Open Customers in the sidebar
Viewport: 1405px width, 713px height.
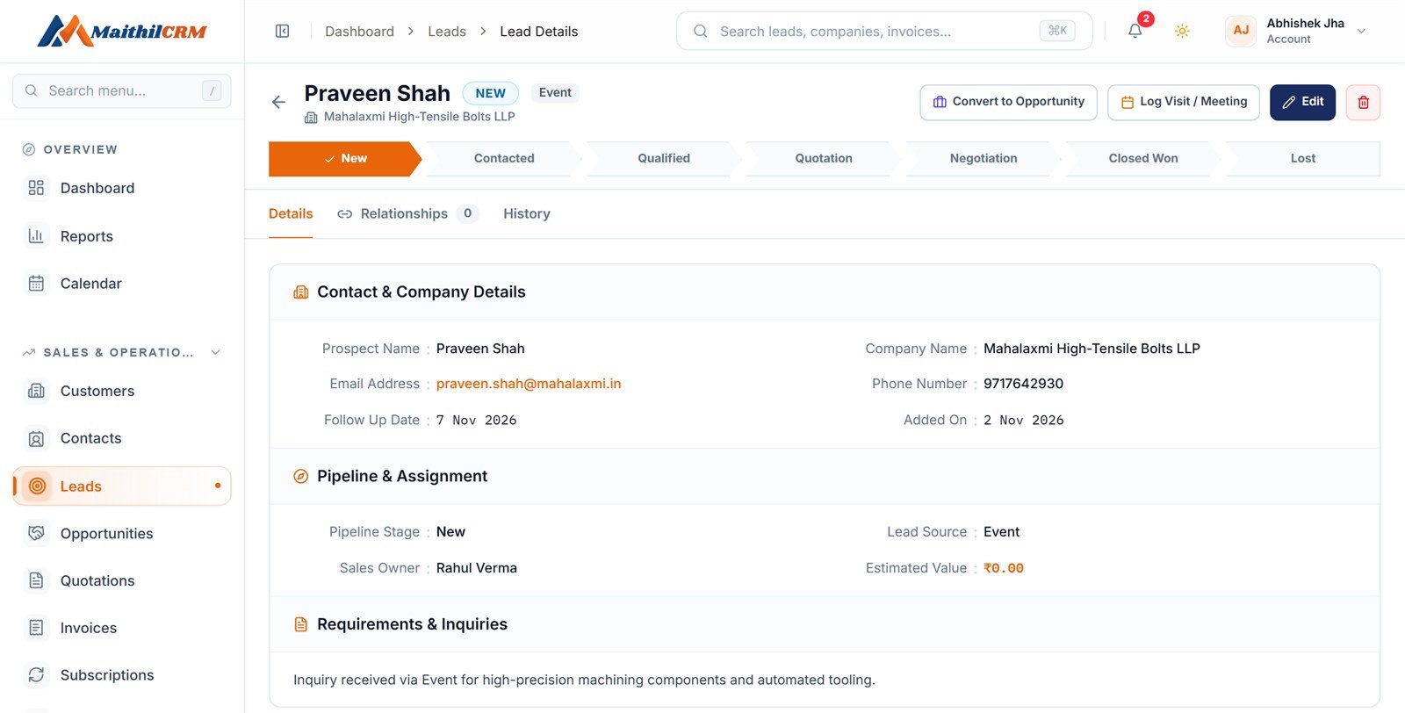(122, 391)
